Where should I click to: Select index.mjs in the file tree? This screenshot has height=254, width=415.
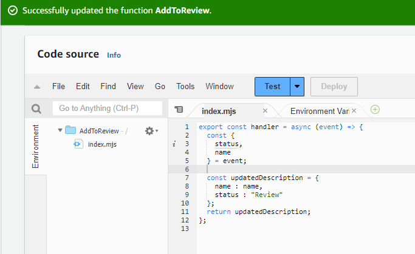(x=101, y=144)
